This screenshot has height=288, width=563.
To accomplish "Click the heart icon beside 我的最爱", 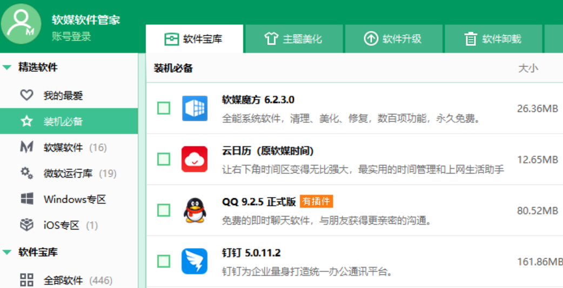I will (x=26, y=95).
